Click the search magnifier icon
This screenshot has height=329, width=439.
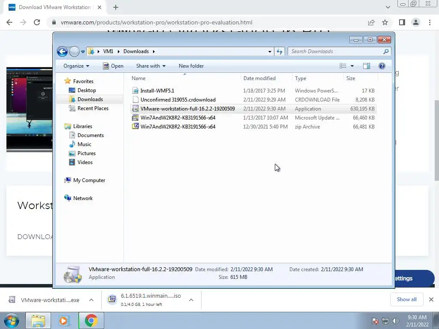386,51
